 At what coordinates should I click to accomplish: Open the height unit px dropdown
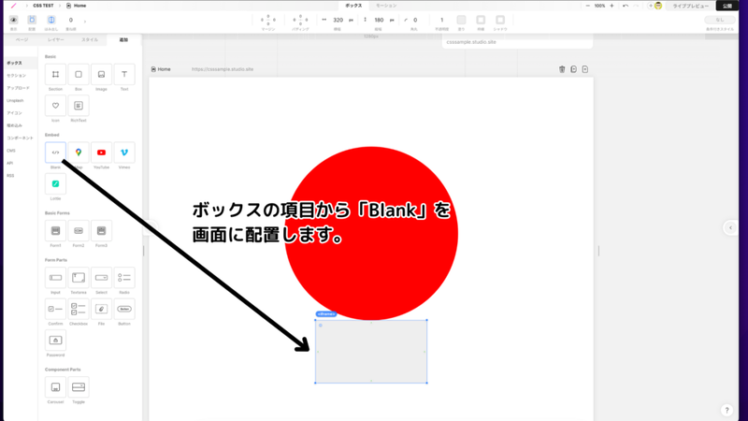392,20
